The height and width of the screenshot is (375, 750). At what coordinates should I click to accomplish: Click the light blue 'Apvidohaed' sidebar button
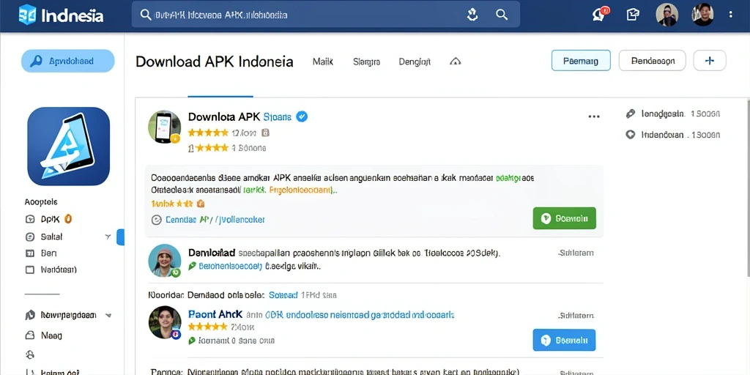(68, 62)
